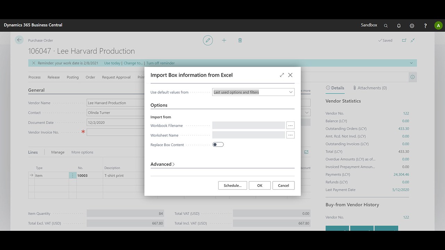Switch to the Details tab
Viewport: 445px width, 250px height.
[x=335, y=88]
